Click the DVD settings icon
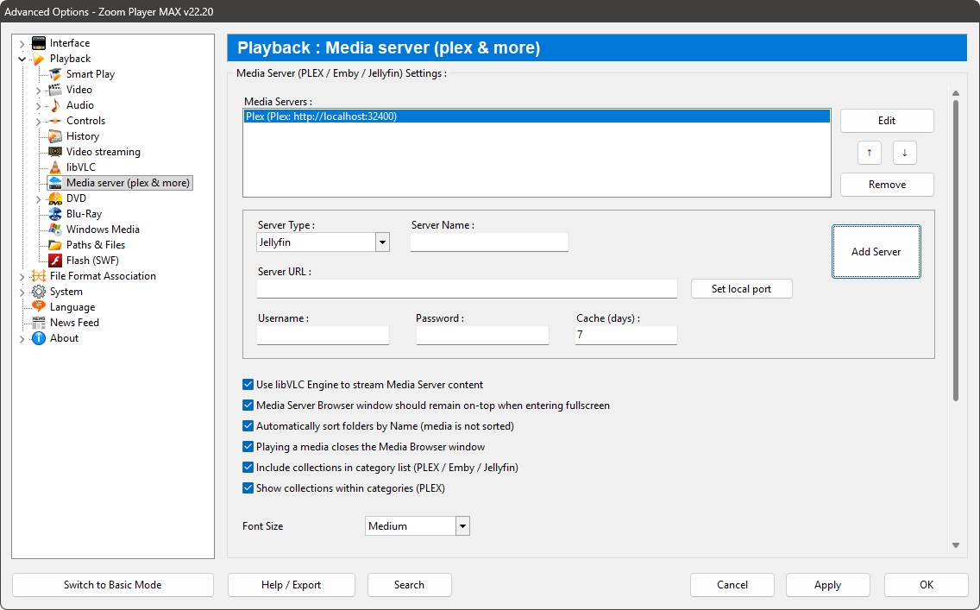The width and height of the screenshot is (980, 610). [x=53, y=198]
